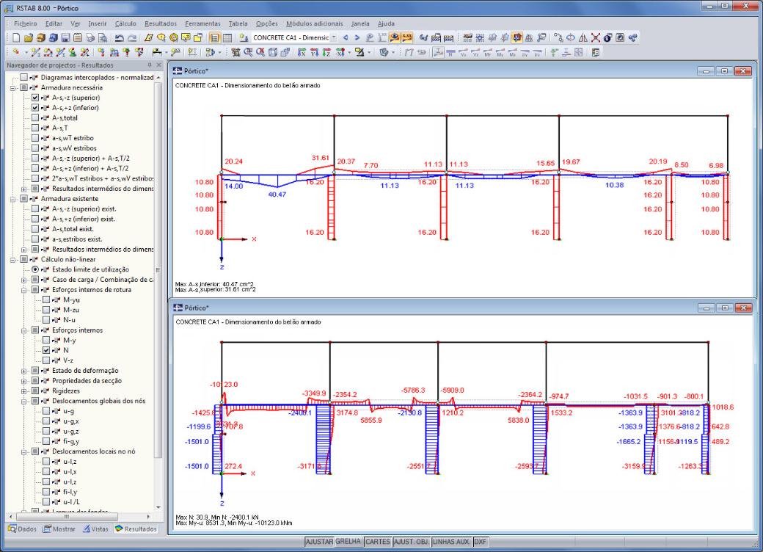Expand Estado de deformação node

click(23, 371)
